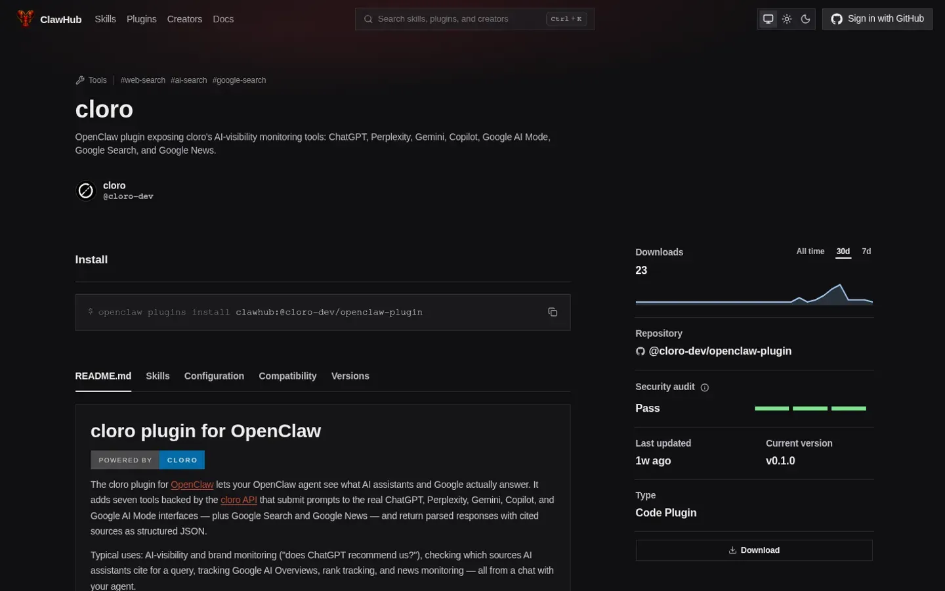Screen dimensions: 945x591
Task: Copy the install command
Action: 553,312
